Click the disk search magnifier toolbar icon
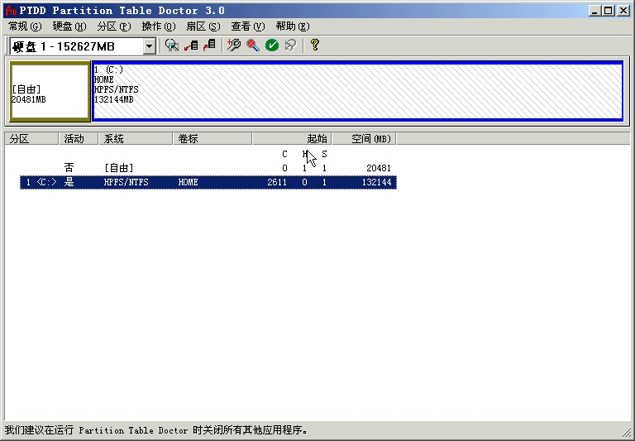Viewport: 635px width, 441px height. [172, 46]
